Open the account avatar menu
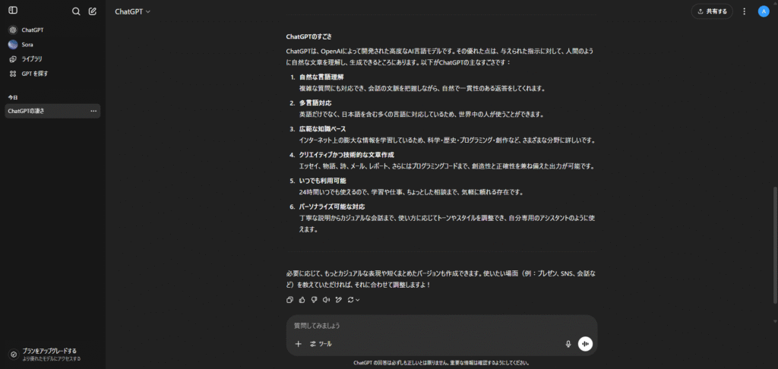The image size is (778, 369). pos(763,11)
